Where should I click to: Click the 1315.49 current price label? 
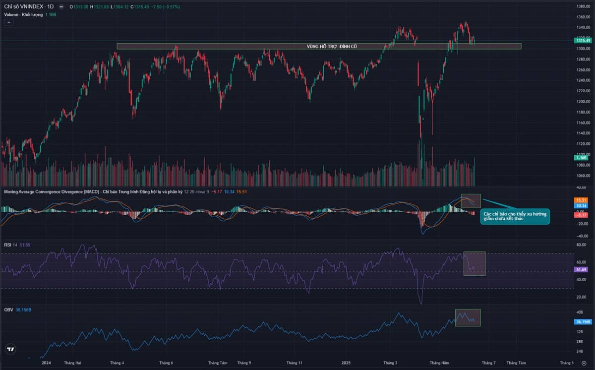coord(583,41)
